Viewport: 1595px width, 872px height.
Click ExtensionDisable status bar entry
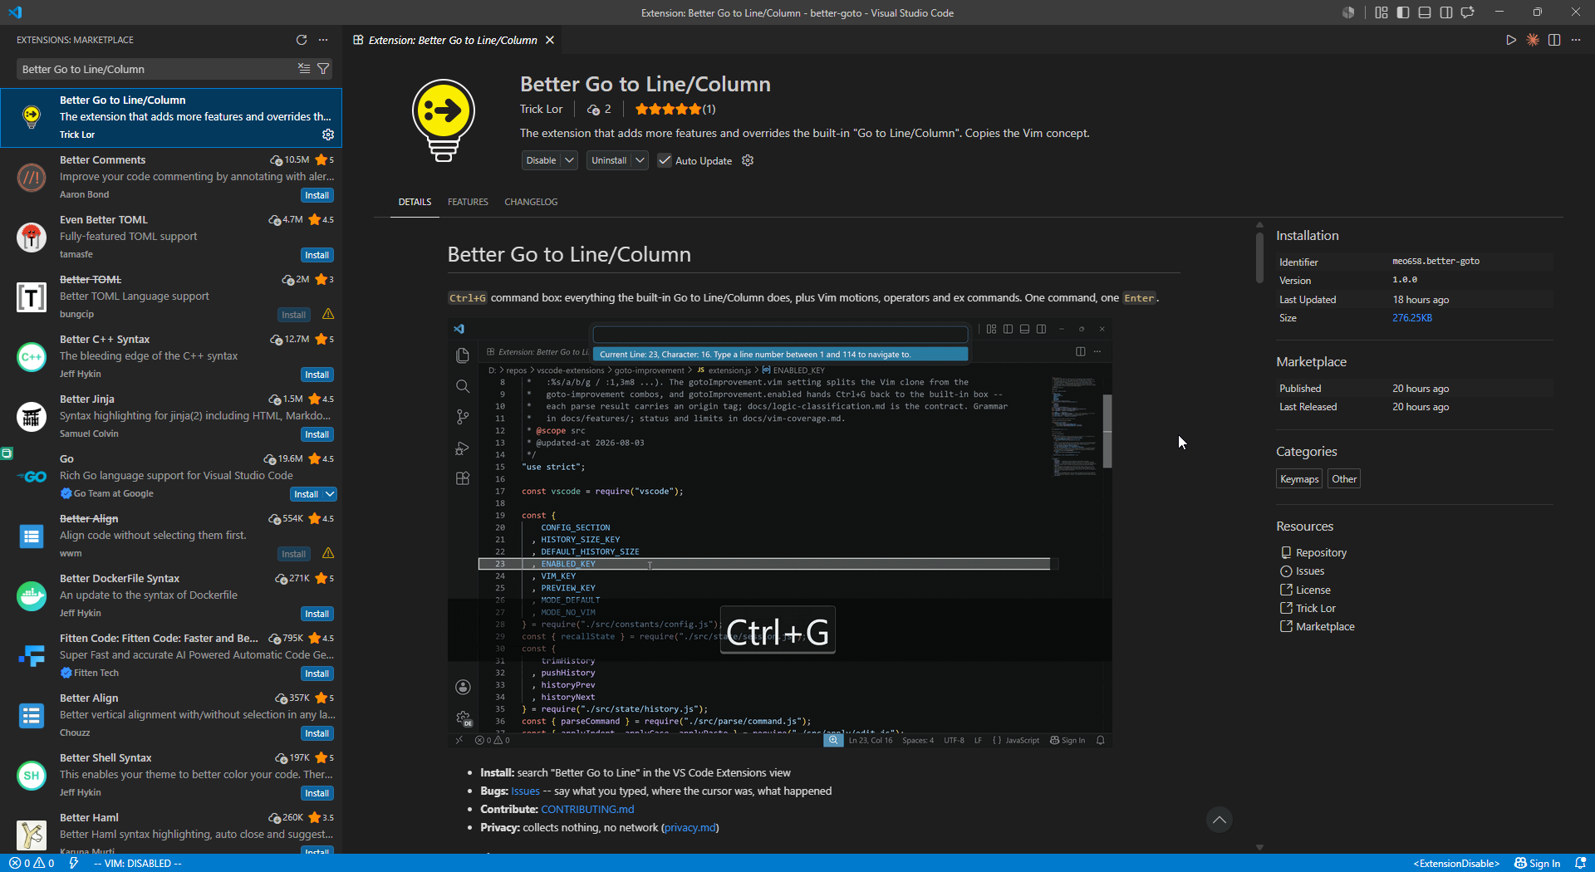(x=1456, y=863)
